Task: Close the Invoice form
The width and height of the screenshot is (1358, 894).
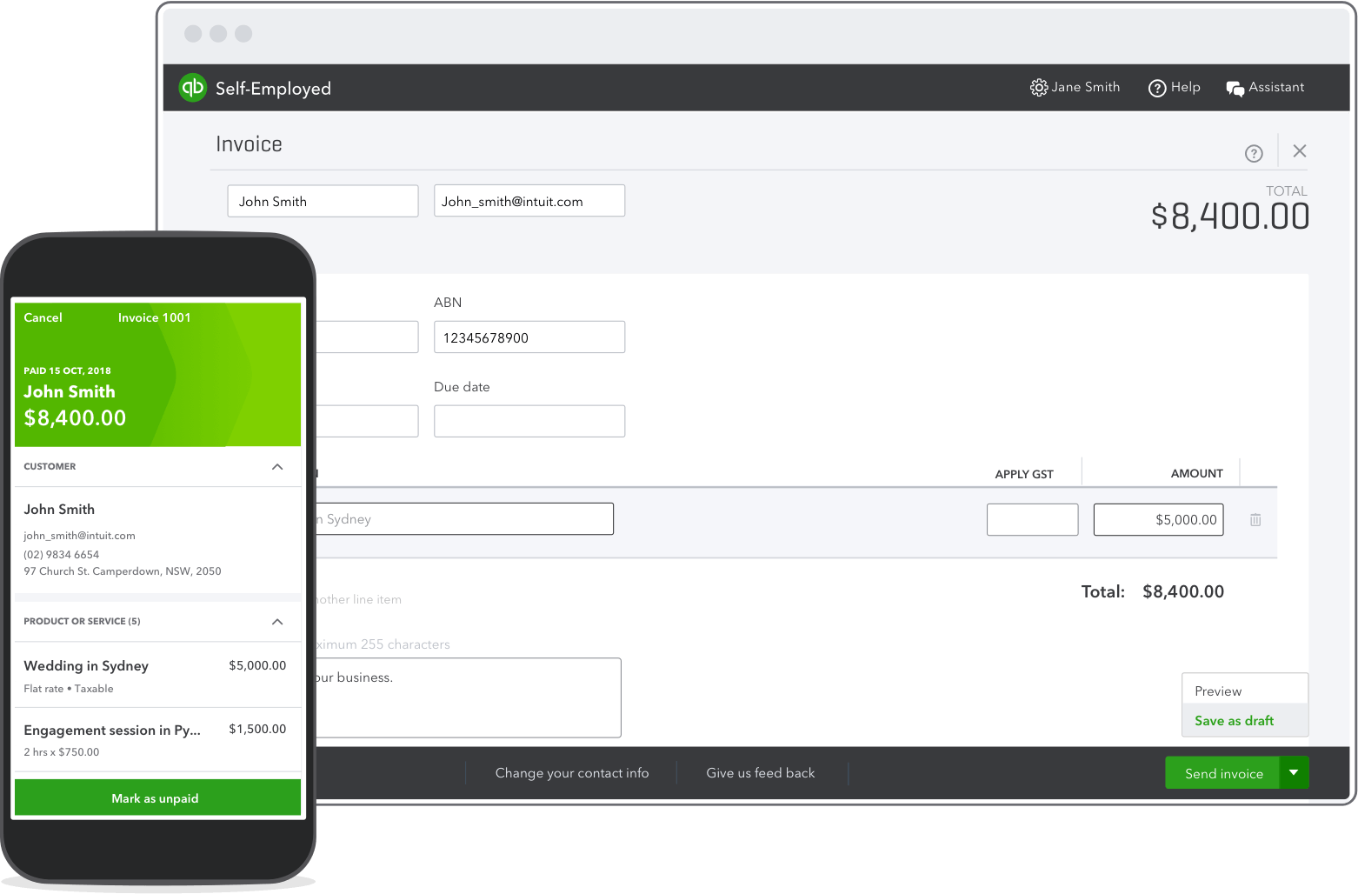Action: click(x=1300, y=150)
